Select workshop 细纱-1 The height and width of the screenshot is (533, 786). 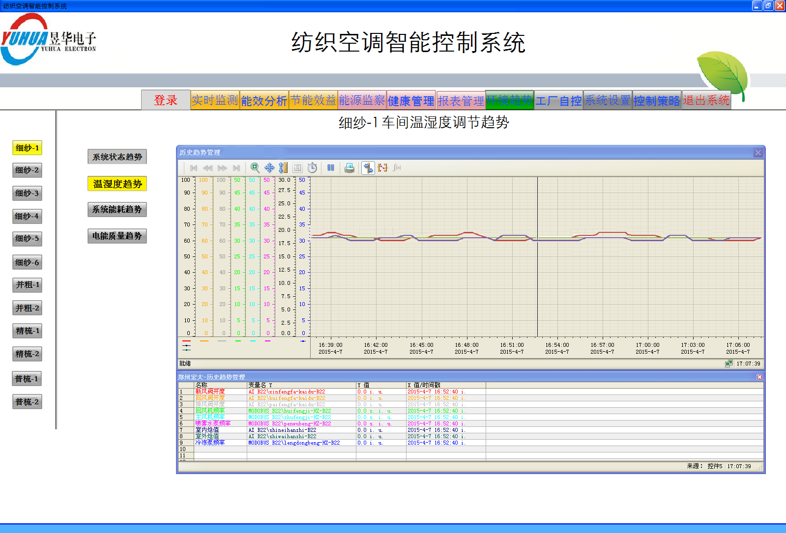pyautogui.click(x=27, y=148)
